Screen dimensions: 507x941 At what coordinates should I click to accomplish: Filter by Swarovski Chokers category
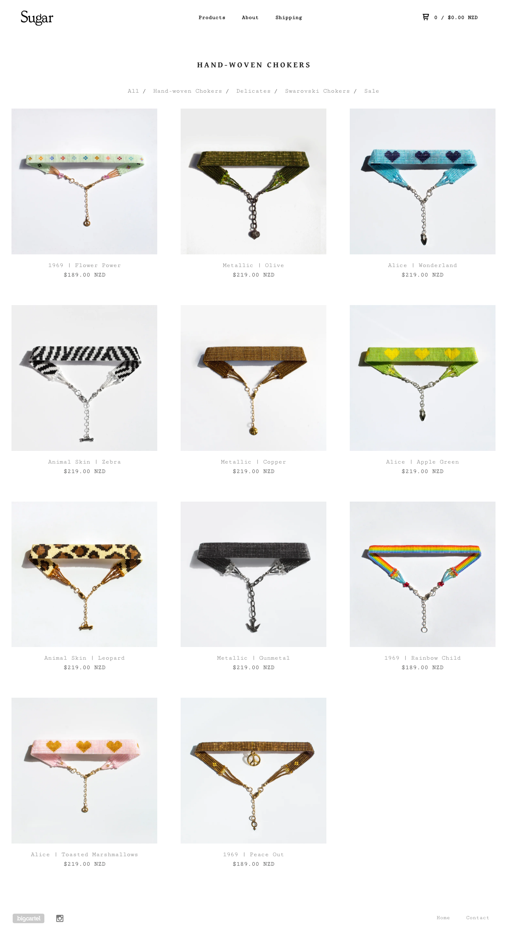pos(318,91)
